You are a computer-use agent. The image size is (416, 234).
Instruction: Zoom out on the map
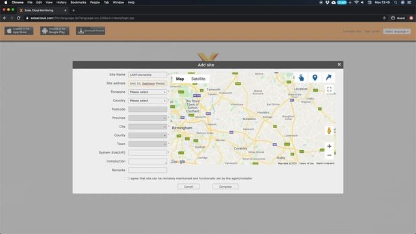(x=330, y=155)
